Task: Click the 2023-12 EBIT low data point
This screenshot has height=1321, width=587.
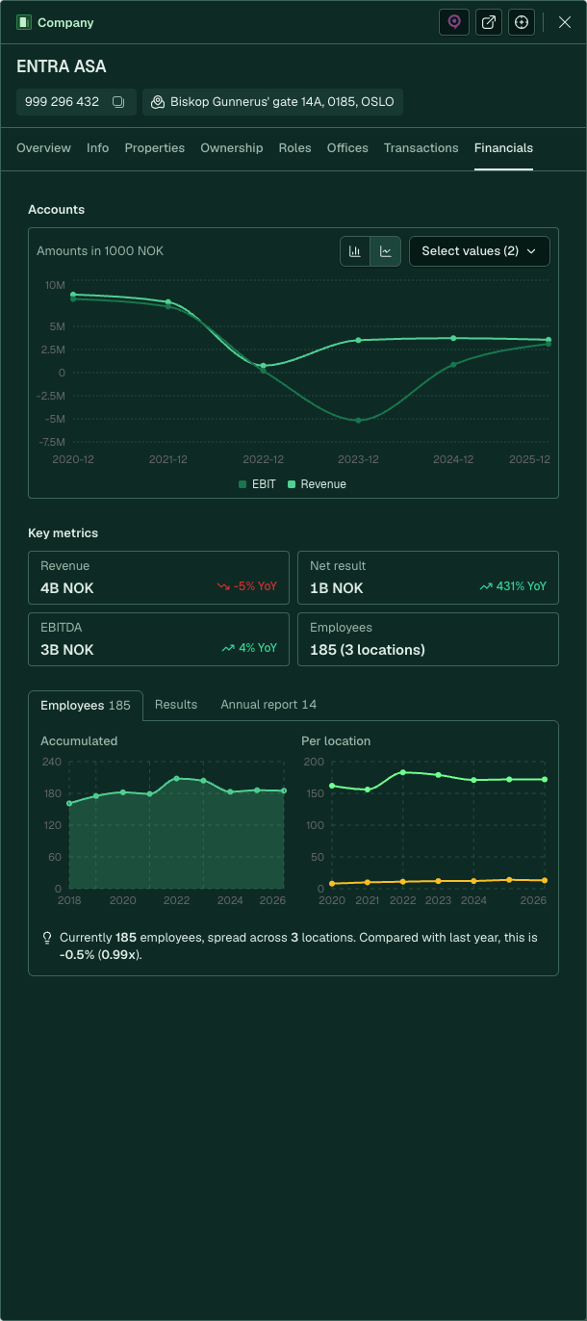Action: [x=358, y=421]
